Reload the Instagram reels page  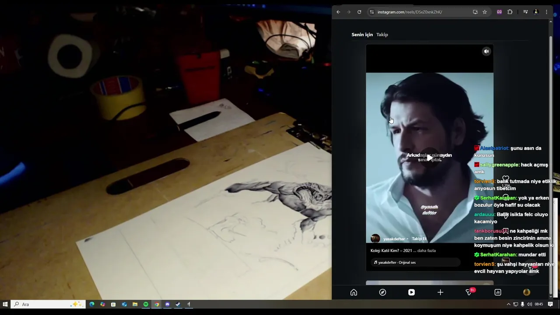click(359, 12)
